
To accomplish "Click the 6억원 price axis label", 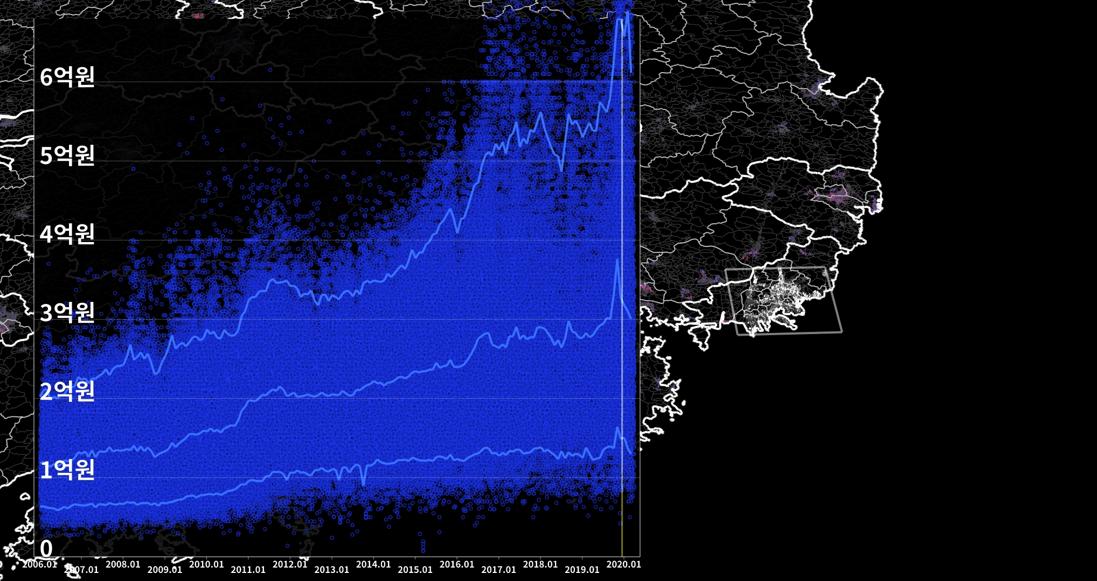I will point(67,77).
